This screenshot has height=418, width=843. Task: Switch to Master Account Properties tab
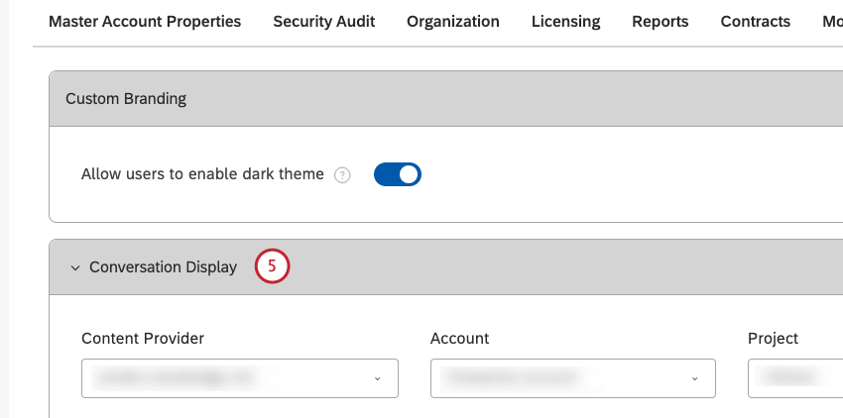click(x=145, y=21)
